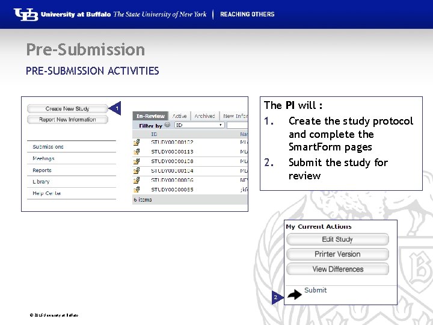
Task: Open study STUDY00000055
Action: [172, 190]
